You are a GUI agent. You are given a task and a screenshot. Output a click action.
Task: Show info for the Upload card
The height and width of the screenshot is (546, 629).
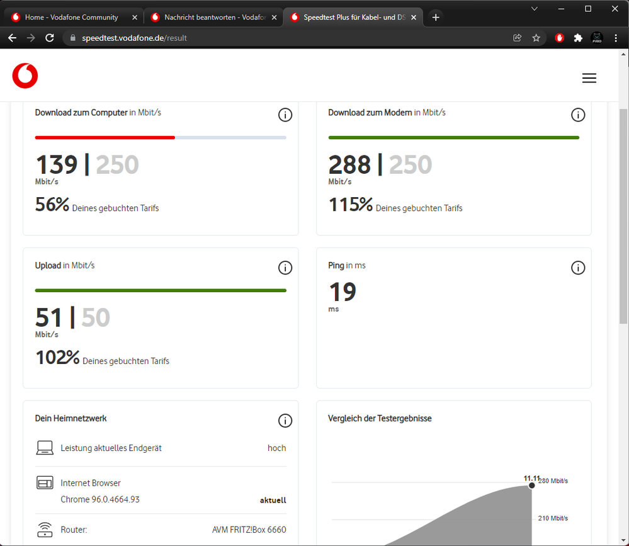(x=285, y=268)
